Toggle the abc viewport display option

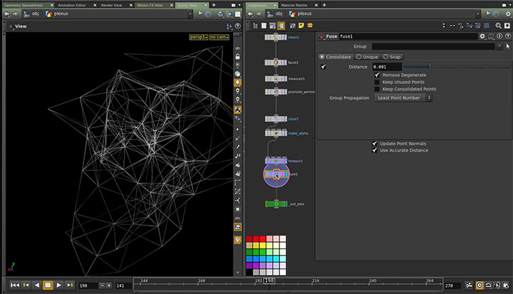237,218
